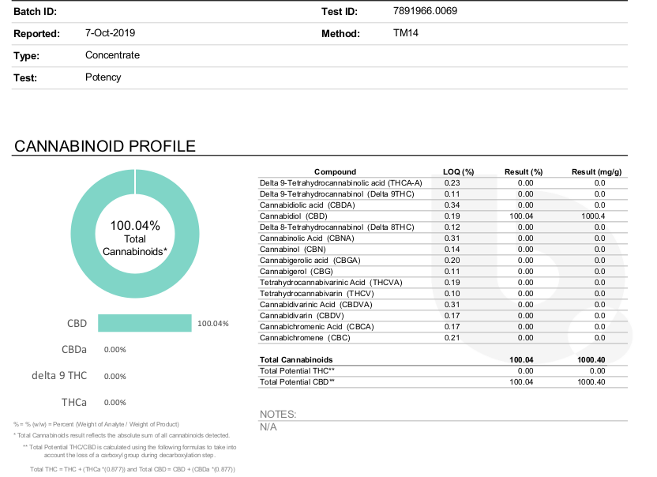Image resolution: width=657 pixels, height=477 pixels.
Task: Click the NOTES: label
Action: (278, 414)
